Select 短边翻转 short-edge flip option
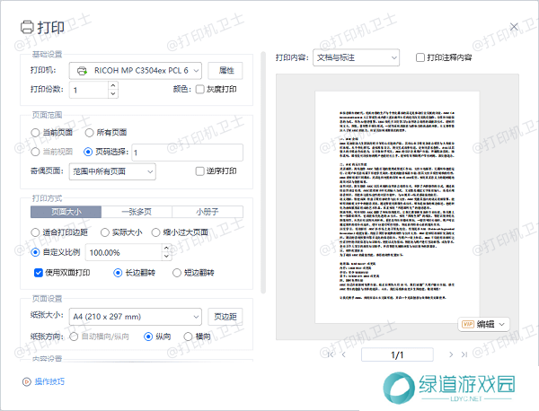 click(177, 273)
